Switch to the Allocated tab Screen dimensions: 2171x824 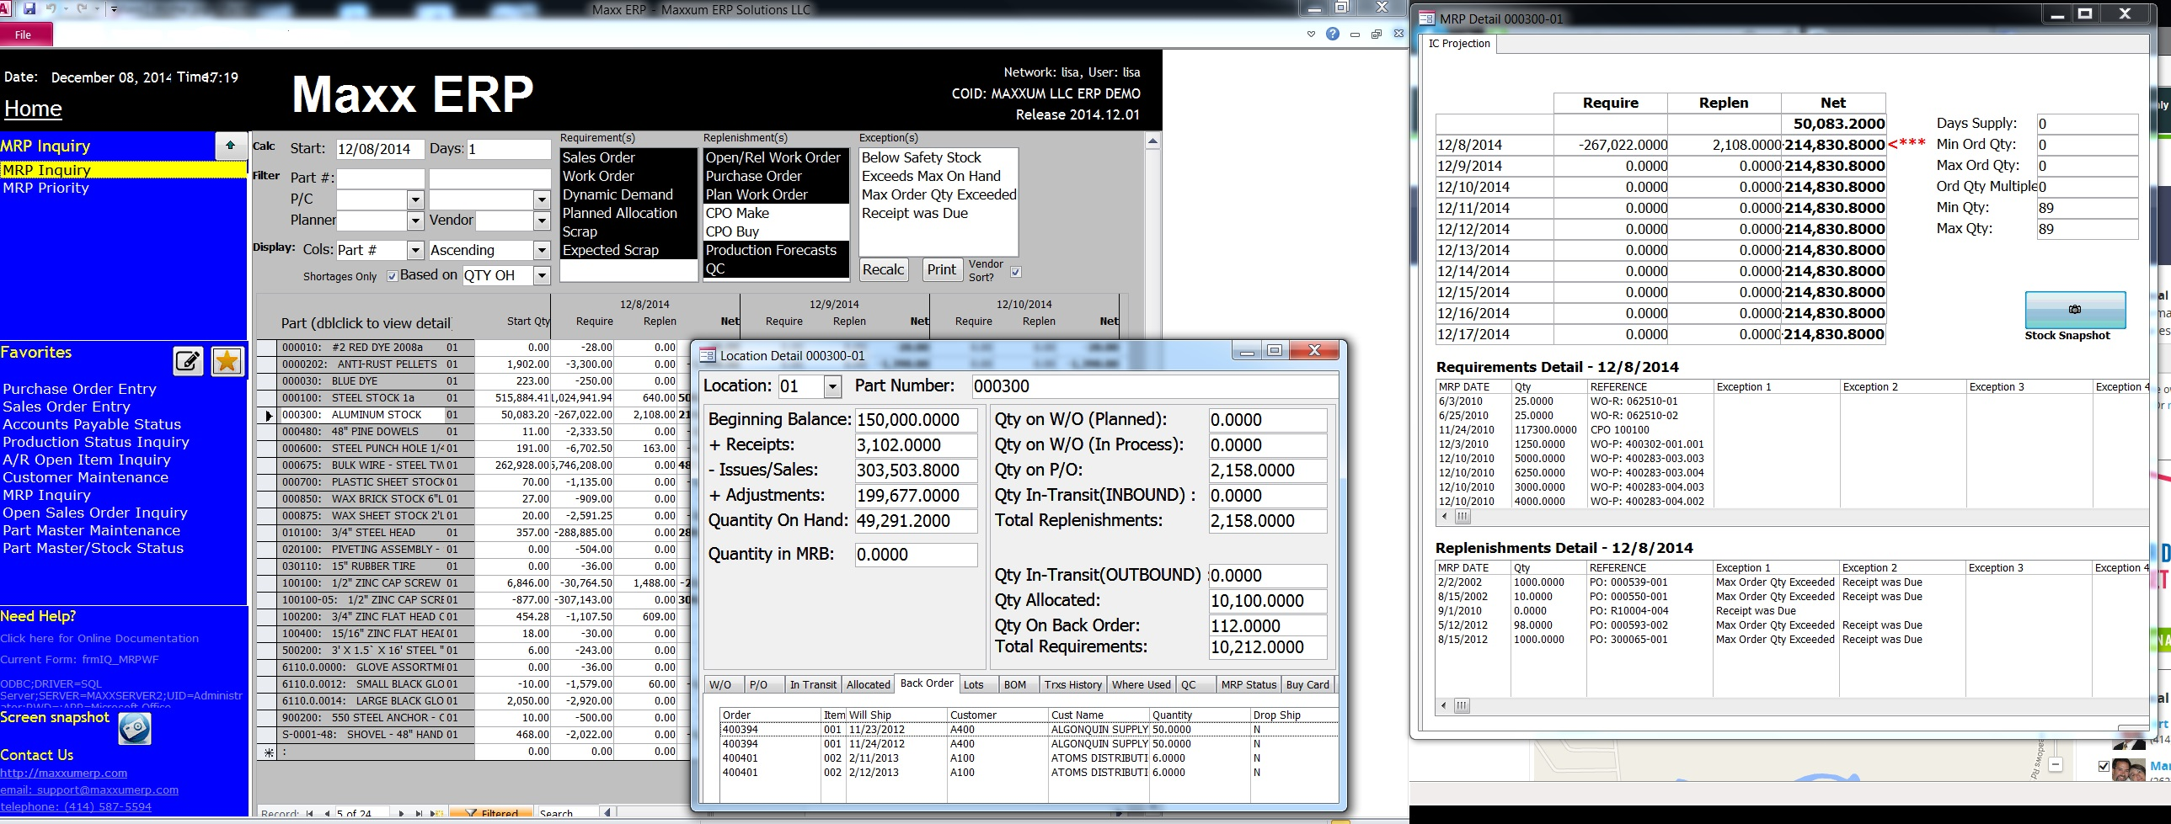[x=868, y=684]
